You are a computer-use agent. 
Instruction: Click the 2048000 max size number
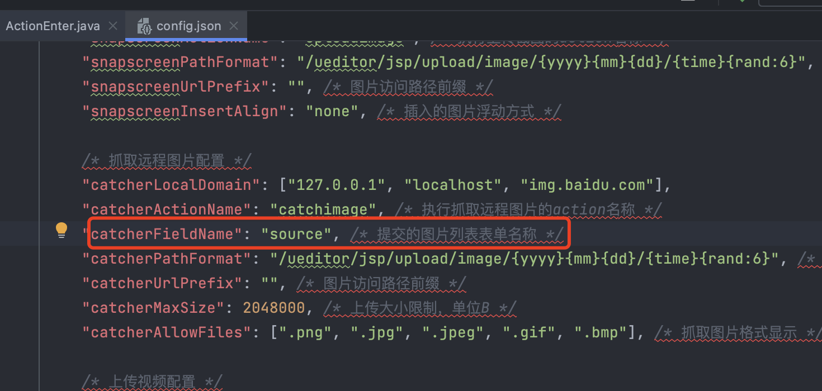274,308
